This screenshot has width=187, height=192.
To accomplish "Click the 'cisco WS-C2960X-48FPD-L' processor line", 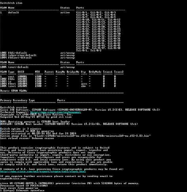I will pyautogui.click(x=70, y=183).
